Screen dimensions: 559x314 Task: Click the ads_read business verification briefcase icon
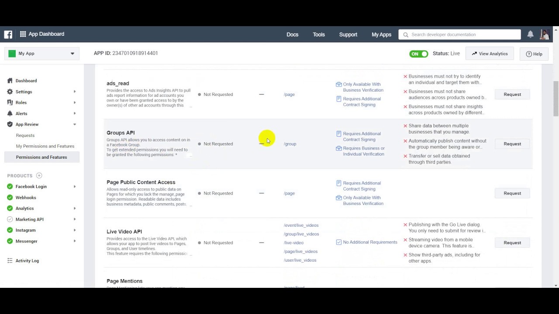(x=338, y=85)
